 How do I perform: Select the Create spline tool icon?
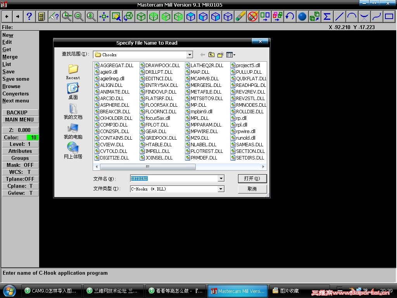pos(377,17)
